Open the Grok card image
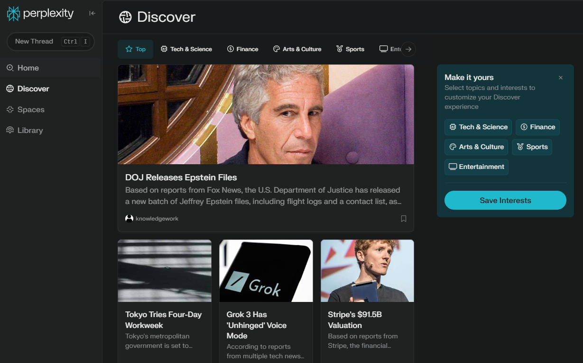 point(266,271)
